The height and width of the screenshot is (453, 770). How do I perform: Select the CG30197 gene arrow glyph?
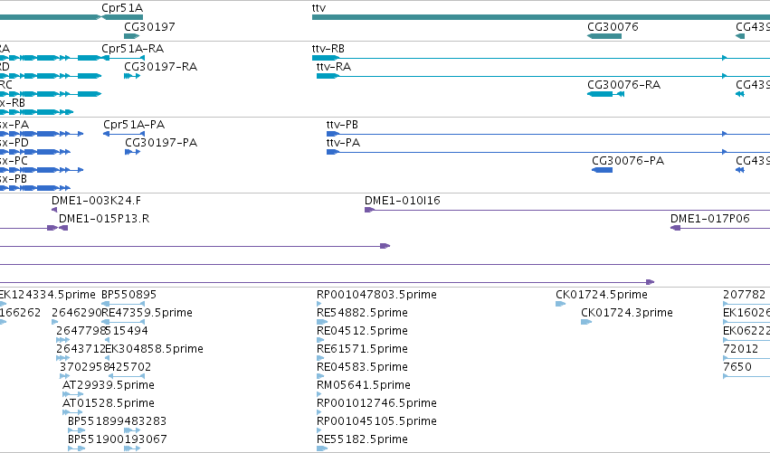coord(132,36)
